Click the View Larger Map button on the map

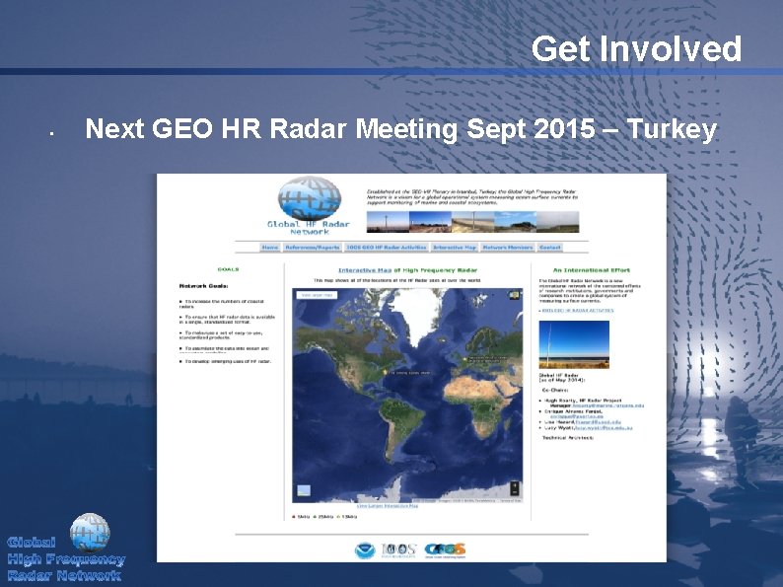coord(318,295)
